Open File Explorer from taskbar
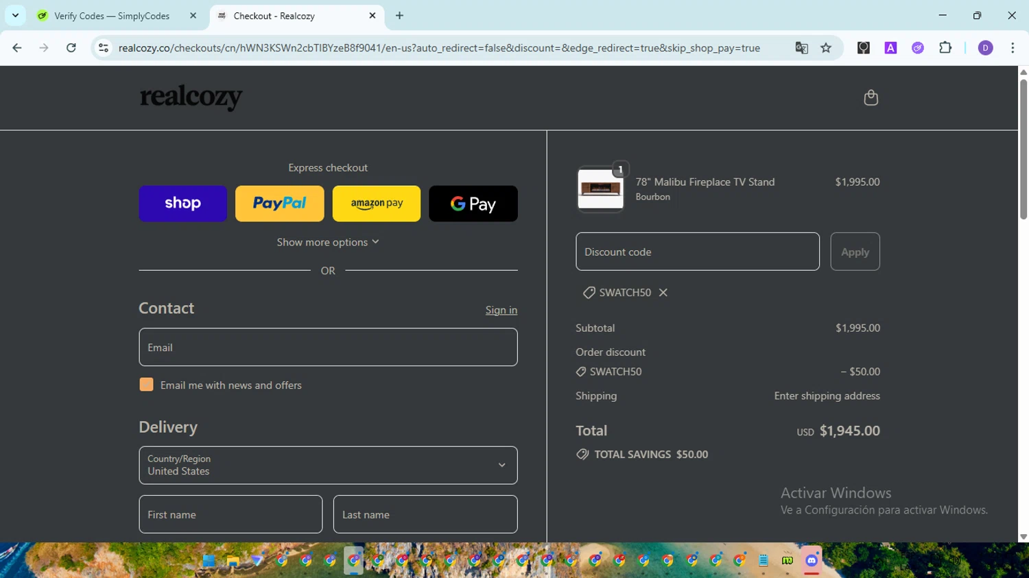 pos(233,560)
